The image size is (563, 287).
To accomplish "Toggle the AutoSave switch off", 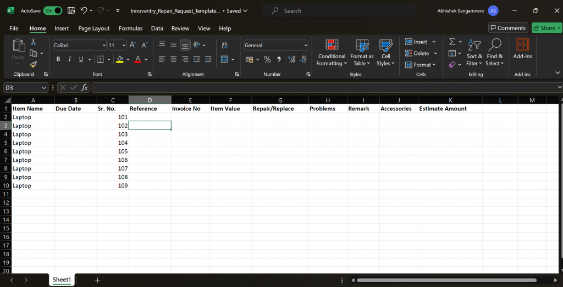I will point(52,11).
